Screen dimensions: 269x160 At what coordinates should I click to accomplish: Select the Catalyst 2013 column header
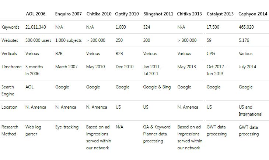pyautogui.click(x=220, y=14)
